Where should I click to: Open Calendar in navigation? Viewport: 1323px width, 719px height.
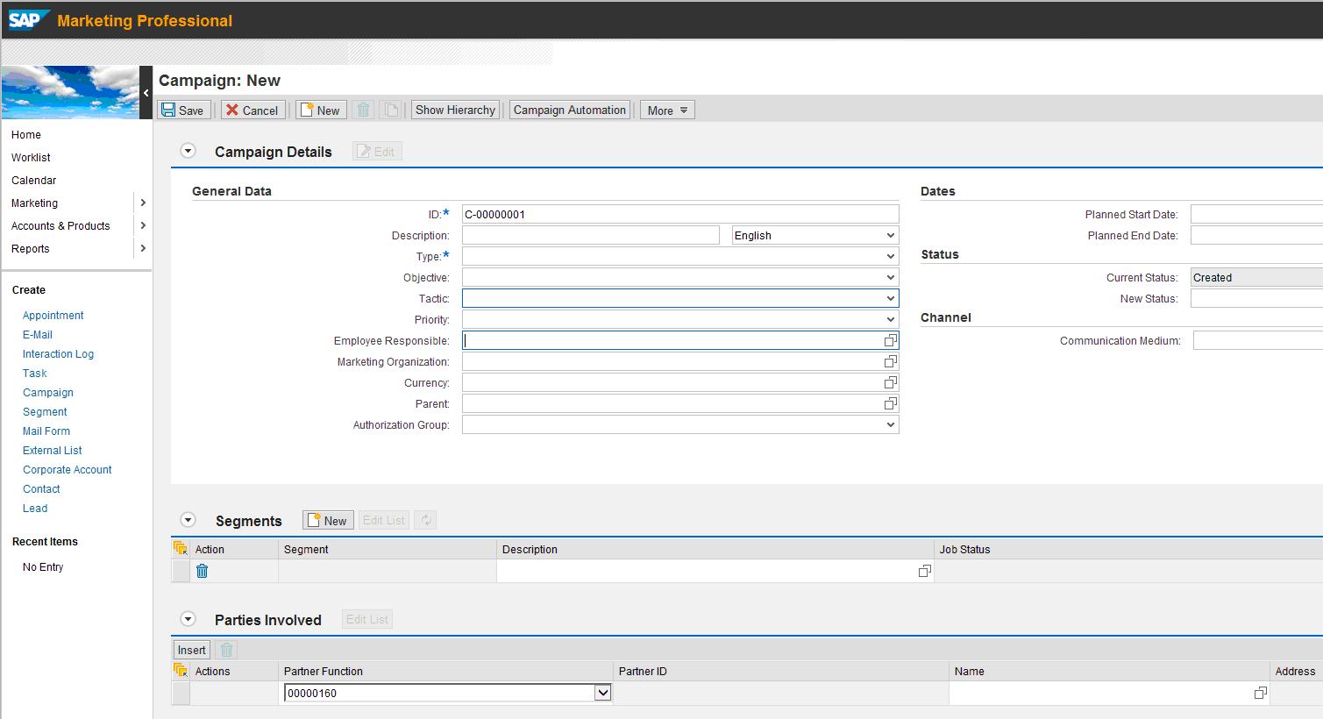(33, 180)
